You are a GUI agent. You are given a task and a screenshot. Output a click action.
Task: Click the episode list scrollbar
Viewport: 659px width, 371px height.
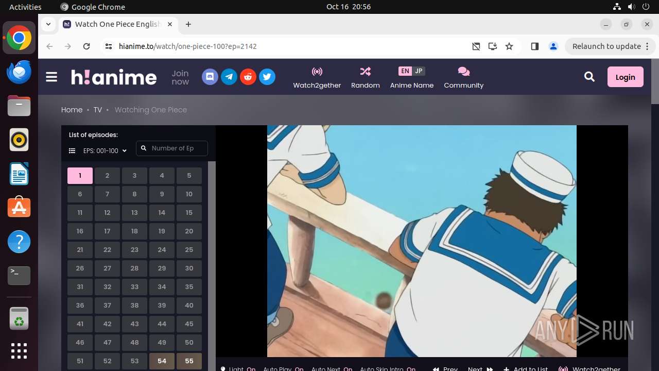[x=212, y=266]
